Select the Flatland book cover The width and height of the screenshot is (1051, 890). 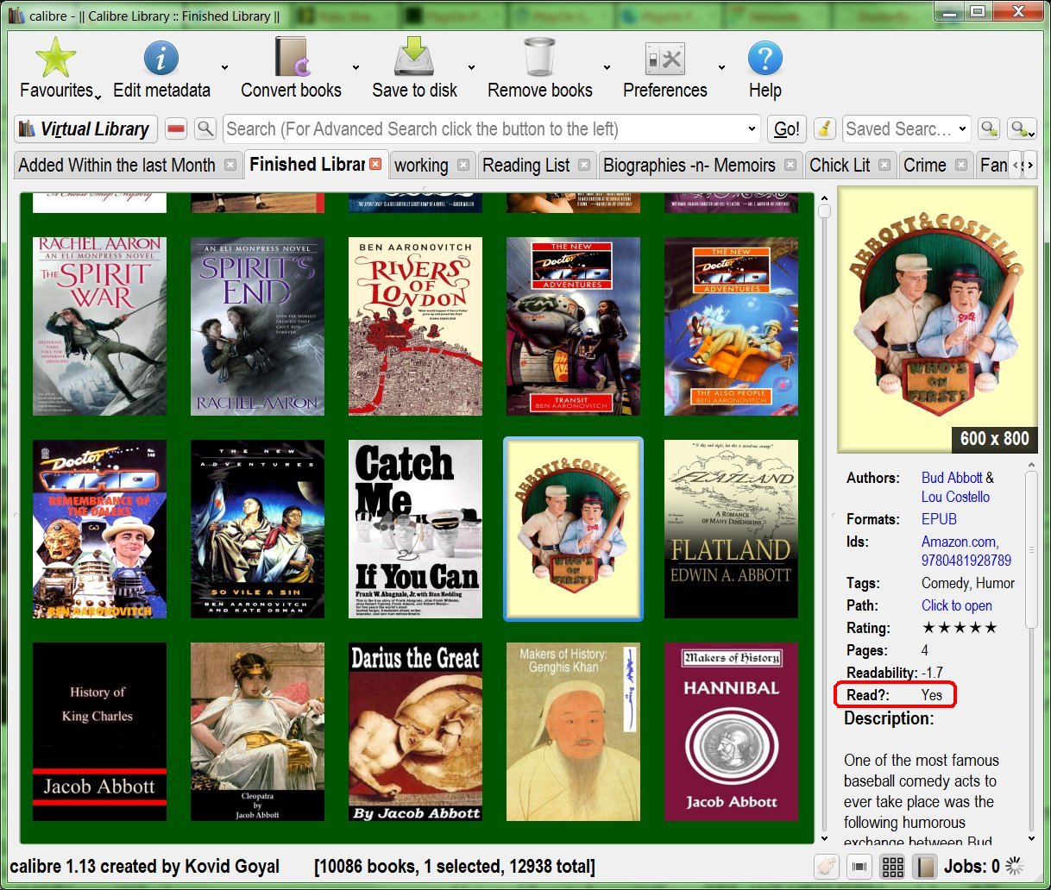(x=731, y=530)
